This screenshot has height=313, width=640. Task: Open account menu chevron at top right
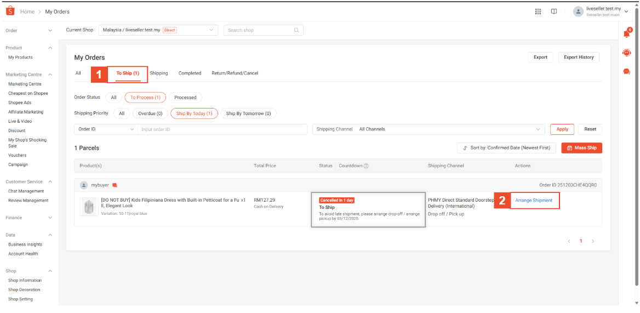click(x=626, y=12)
